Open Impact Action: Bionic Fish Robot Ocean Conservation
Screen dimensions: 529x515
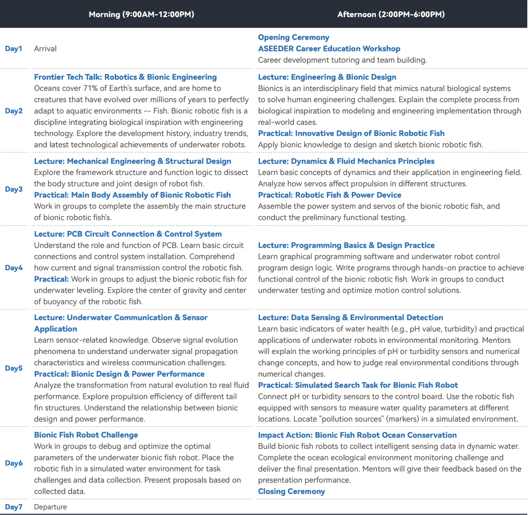point(357,435)
